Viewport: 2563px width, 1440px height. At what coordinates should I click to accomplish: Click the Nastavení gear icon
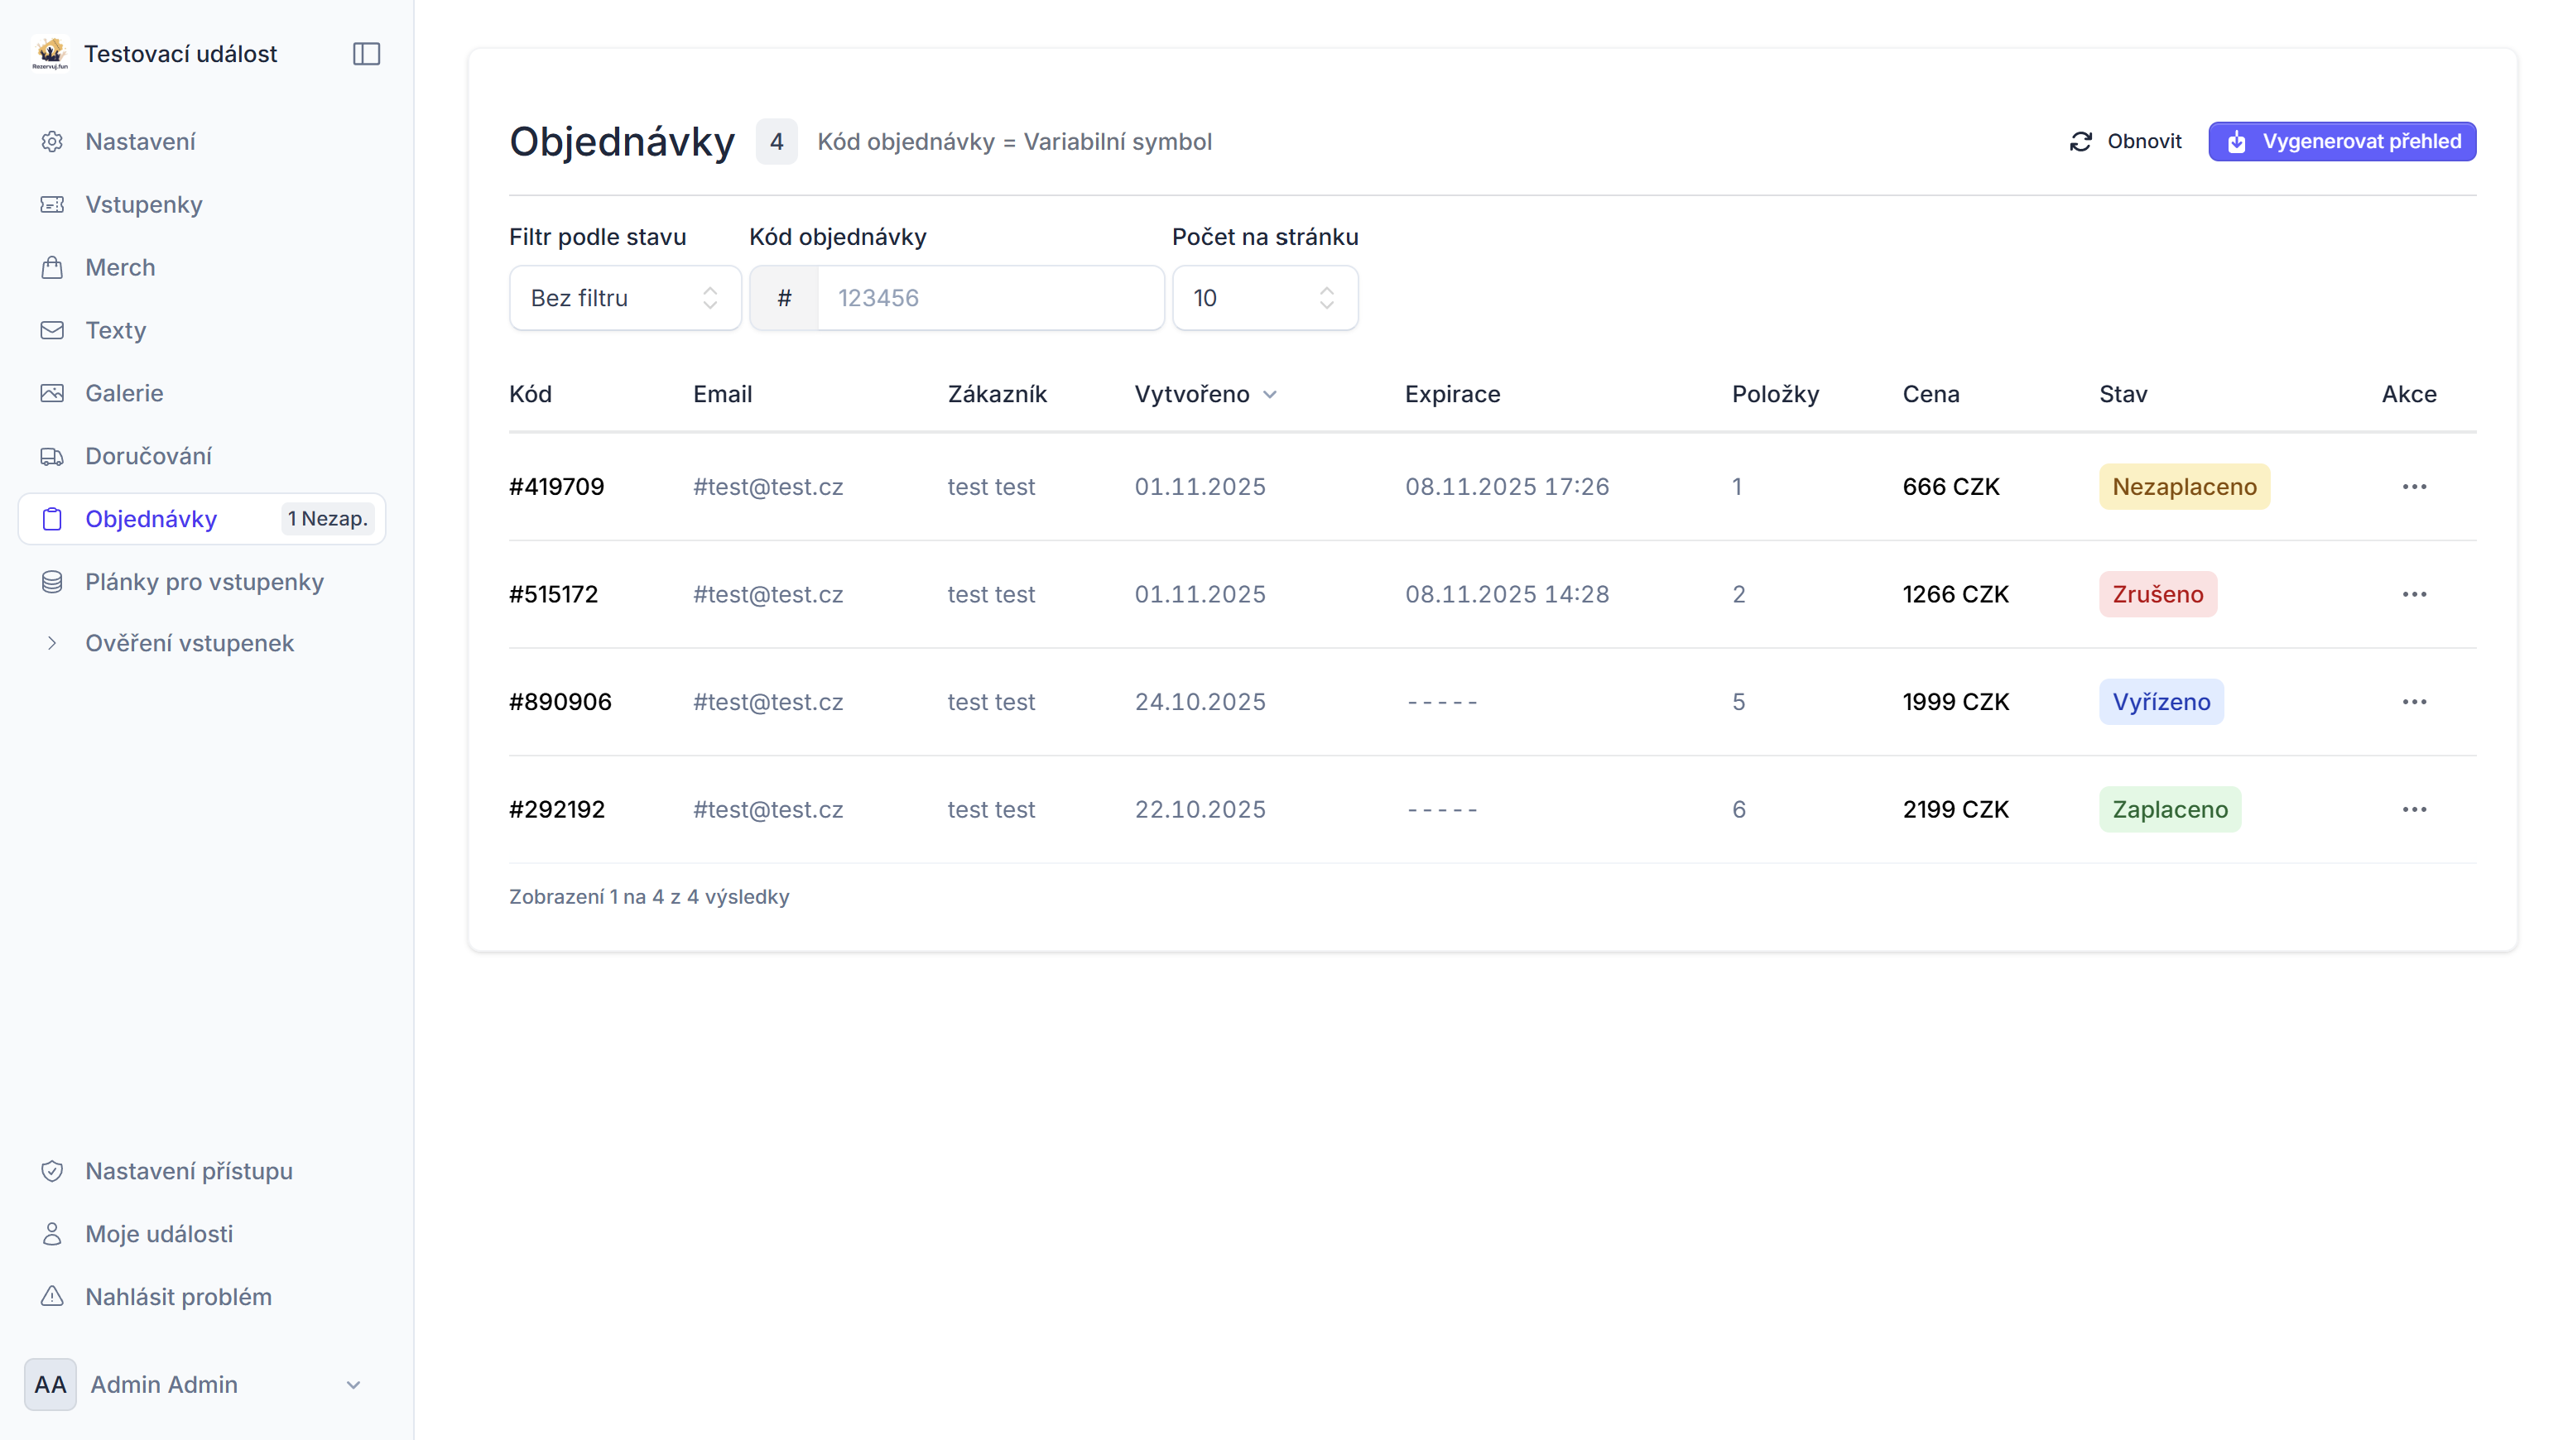click(51, 142)
